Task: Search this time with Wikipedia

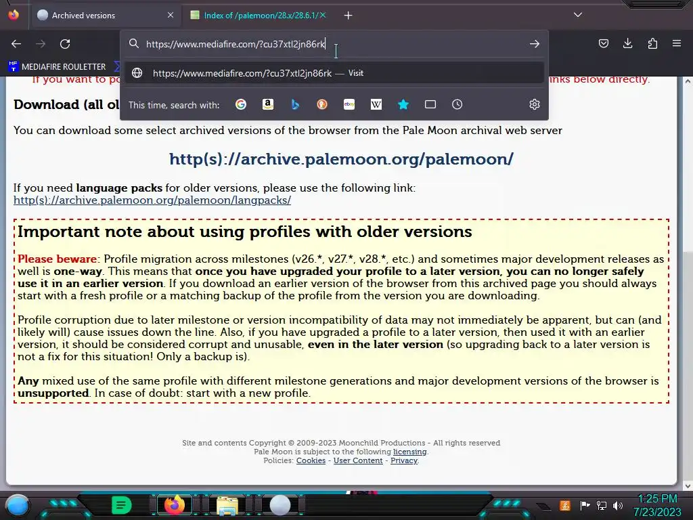Action: tap(376, 104)
